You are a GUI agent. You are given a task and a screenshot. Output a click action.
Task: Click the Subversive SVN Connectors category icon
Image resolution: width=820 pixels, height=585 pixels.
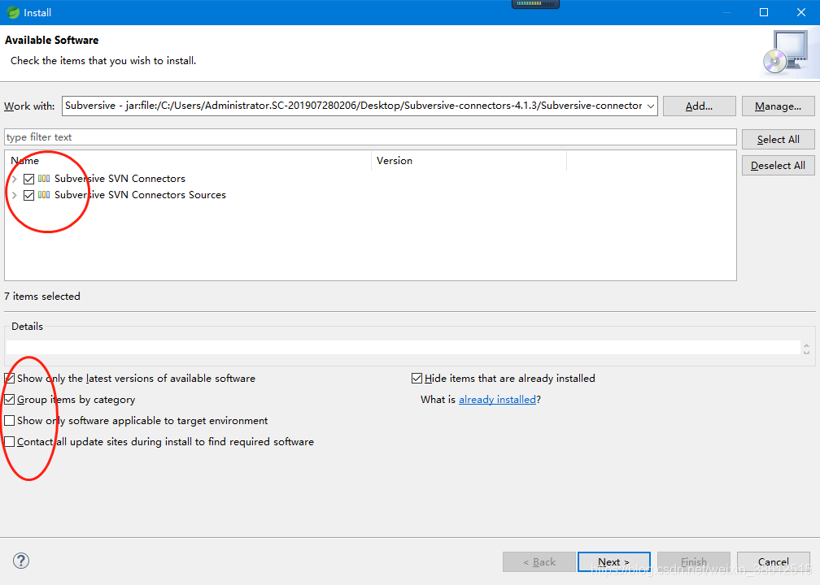click(44, 179)
